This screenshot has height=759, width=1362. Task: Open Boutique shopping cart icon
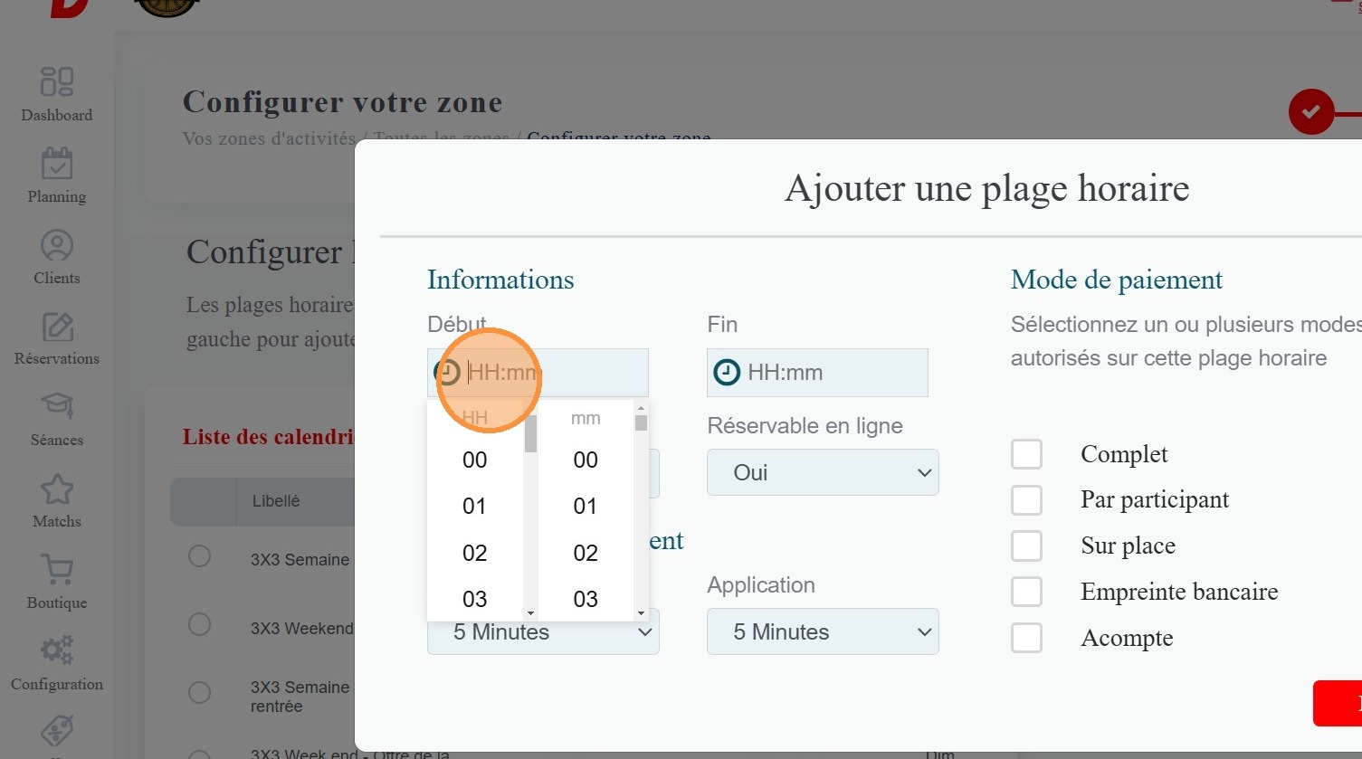(56, 571)
